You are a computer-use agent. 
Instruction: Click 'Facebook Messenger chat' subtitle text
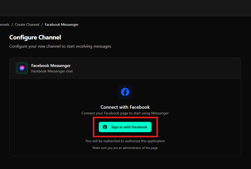coord(52,71)
